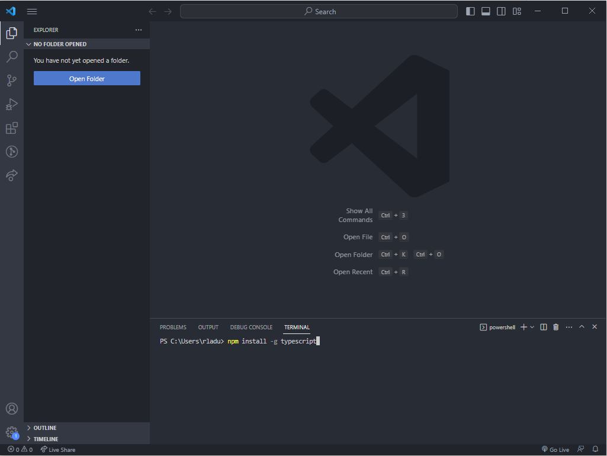Toggle bottom panel visibility
Screen dimensions: 607x456
point(486,11)
